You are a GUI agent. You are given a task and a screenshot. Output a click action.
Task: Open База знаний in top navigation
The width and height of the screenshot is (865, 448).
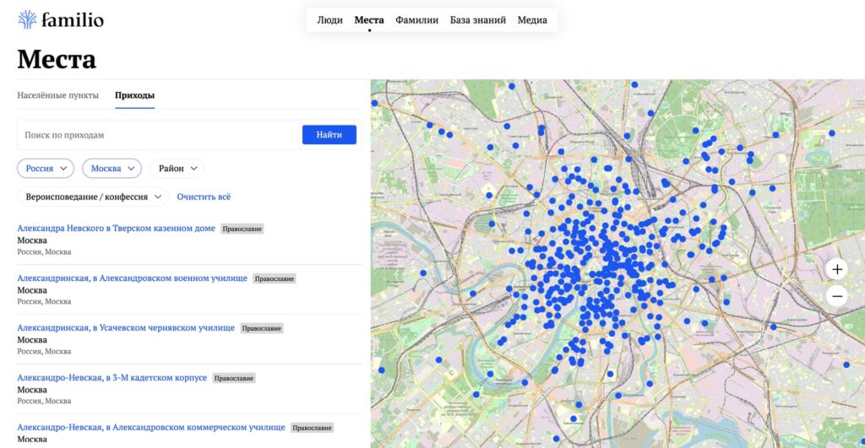[478, 20]
